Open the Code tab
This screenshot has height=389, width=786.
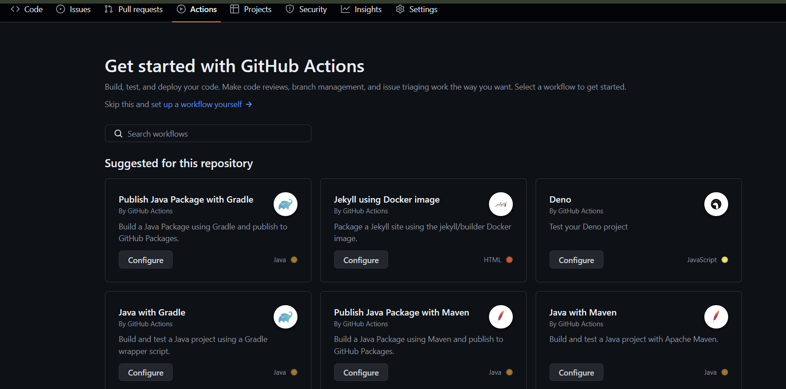point(27,9)
